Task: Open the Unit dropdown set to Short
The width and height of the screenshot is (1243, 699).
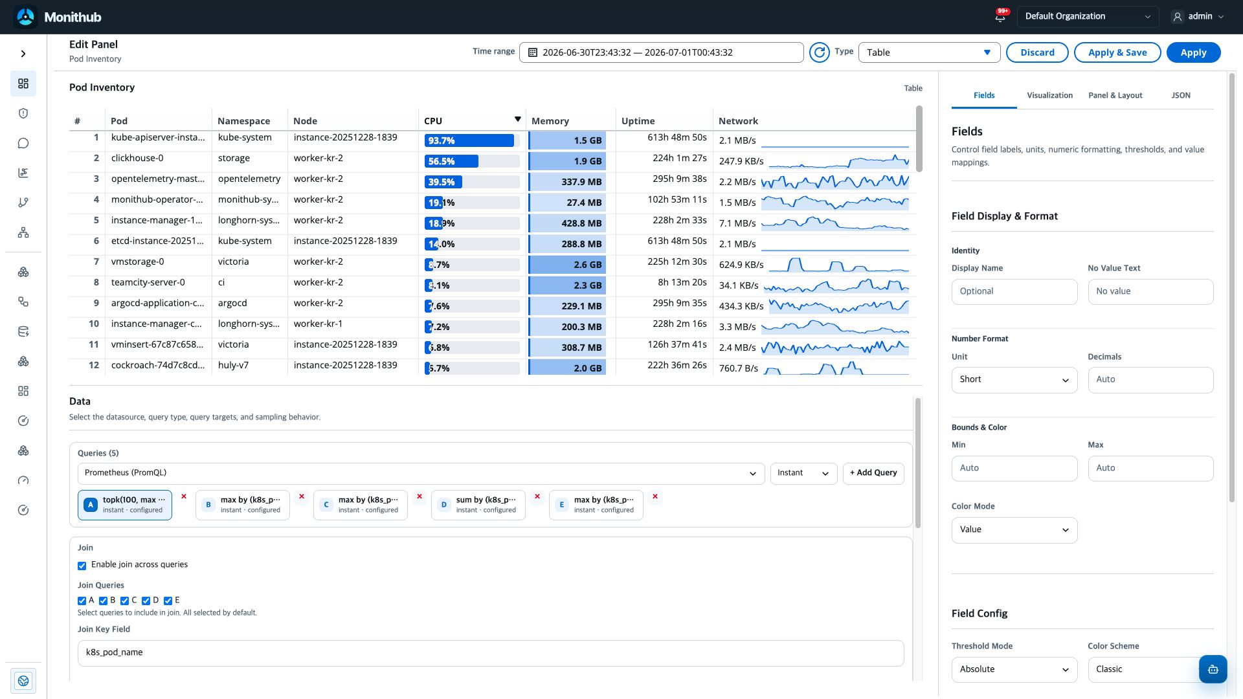Action: (x=1014, y=380)
